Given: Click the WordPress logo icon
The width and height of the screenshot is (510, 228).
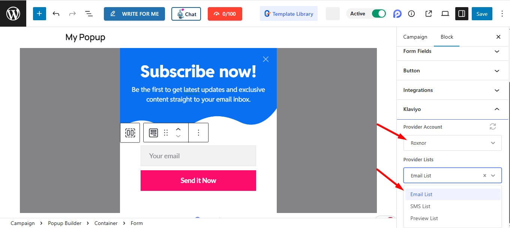Looking at the screenshot, I should [13, 13].
